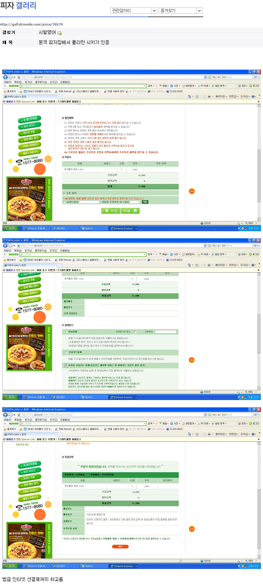The image size is (263, 587).
Task: Click the gallog icon next to 시발영어
Action: click(59, 33)
